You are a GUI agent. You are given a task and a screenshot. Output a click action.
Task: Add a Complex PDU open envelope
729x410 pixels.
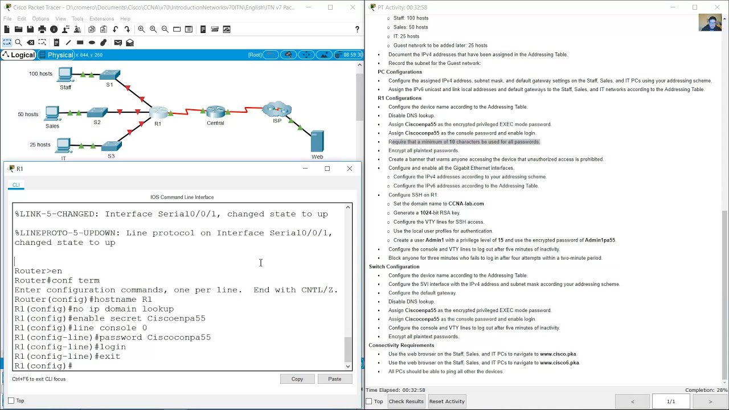pyautogui.click(x=130, y=42)
